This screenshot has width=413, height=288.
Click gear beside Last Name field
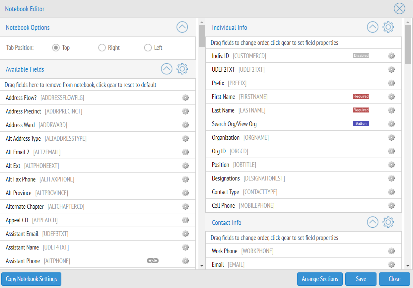click(x=391, y=110)
